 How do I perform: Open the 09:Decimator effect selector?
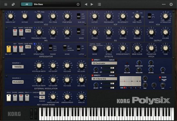(x=104, y=63)
